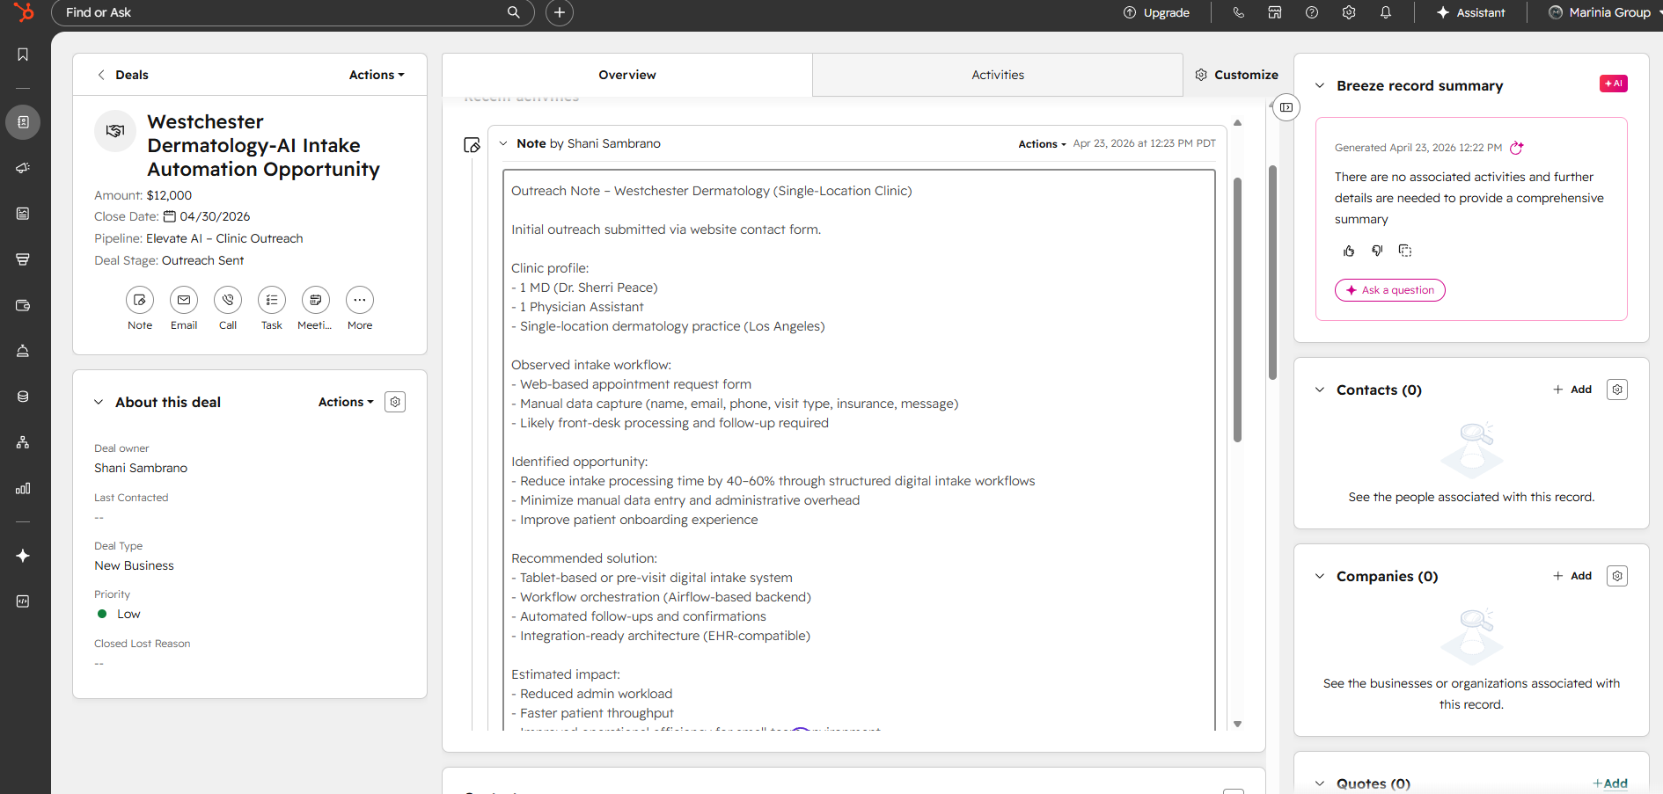Open bookmarks icon in left sidebar
This screenshot has height=794, width=1663.
pyautogui.click(x=23, y=55)
